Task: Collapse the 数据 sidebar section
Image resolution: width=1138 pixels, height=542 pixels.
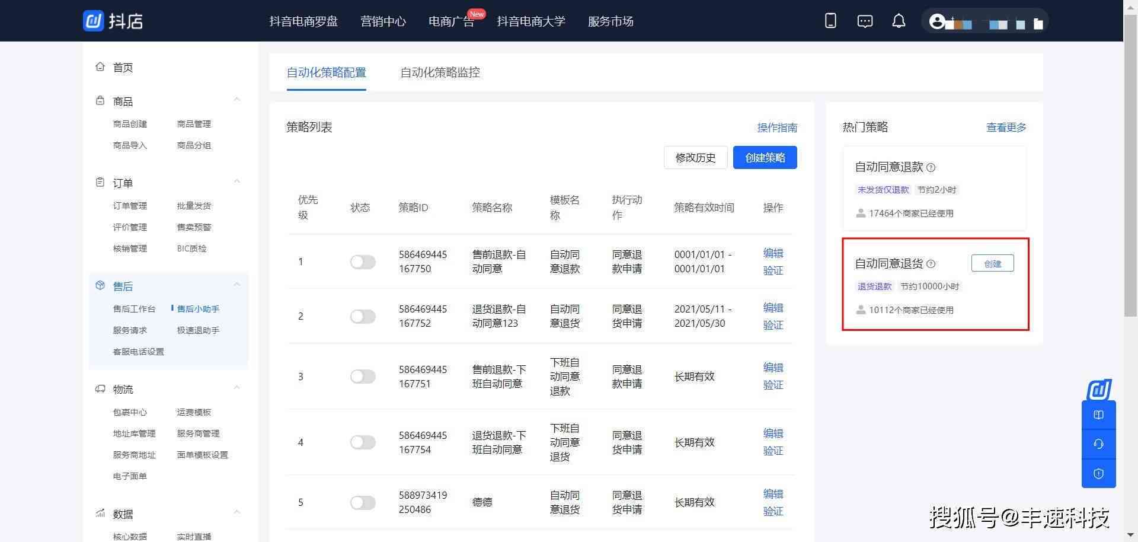Action: click(237, 512)
